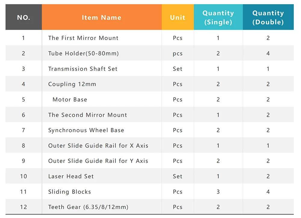Select the Sliding Blocks item name
The height and width of the screenshot is (218, 301).
(x=70, y=192)
